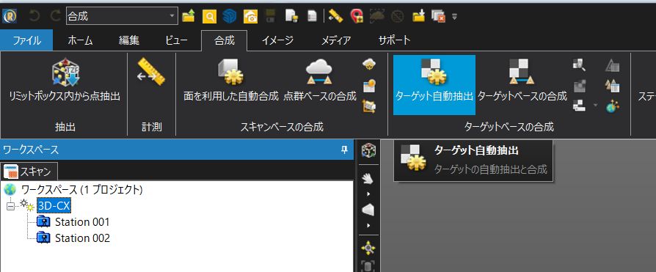The height and width of the screenshot is (272, 656).
Task: Click the greyed cloud selection icon in top toolbar
Action: [376, 16]
